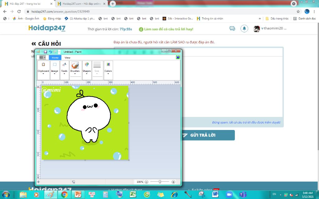Click the EN language indicator in tray
The image size is (319, 199).
coord(274,194)
